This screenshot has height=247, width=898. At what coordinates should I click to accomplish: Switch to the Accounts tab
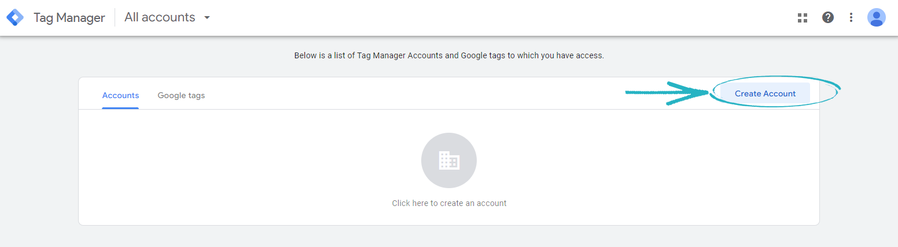point(120,95)
